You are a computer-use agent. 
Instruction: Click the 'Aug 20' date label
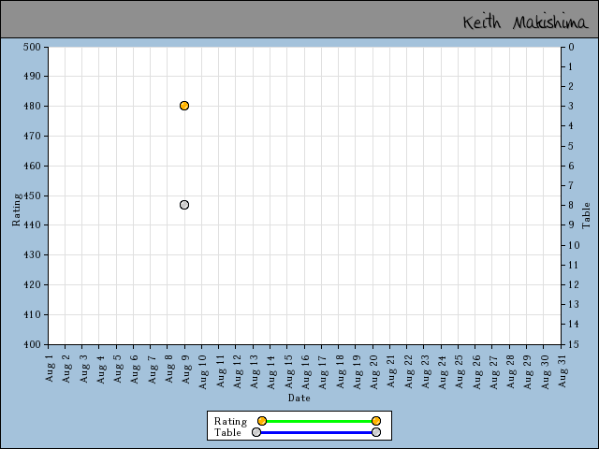tap(374, 372)
